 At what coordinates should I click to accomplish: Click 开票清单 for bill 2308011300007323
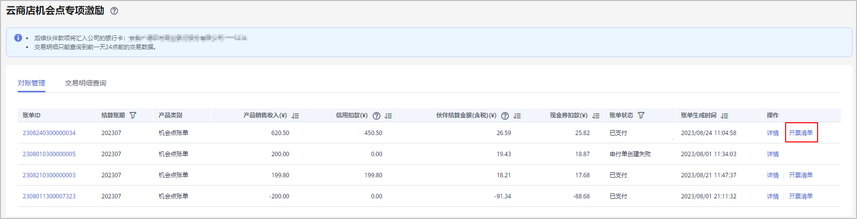(x=801, y=196)
